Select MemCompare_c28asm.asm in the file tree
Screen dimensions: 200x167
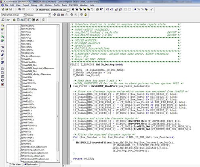[36, 153]
